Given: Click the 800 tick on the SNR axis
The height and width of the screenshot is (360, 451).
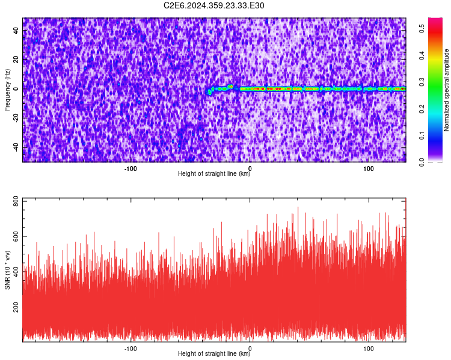Looking at the screenshot, I should (x=16, y=202).
